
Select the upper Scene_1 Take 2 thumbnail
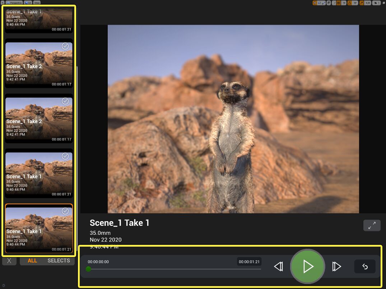pyautogui.click(x=39, y=63)
